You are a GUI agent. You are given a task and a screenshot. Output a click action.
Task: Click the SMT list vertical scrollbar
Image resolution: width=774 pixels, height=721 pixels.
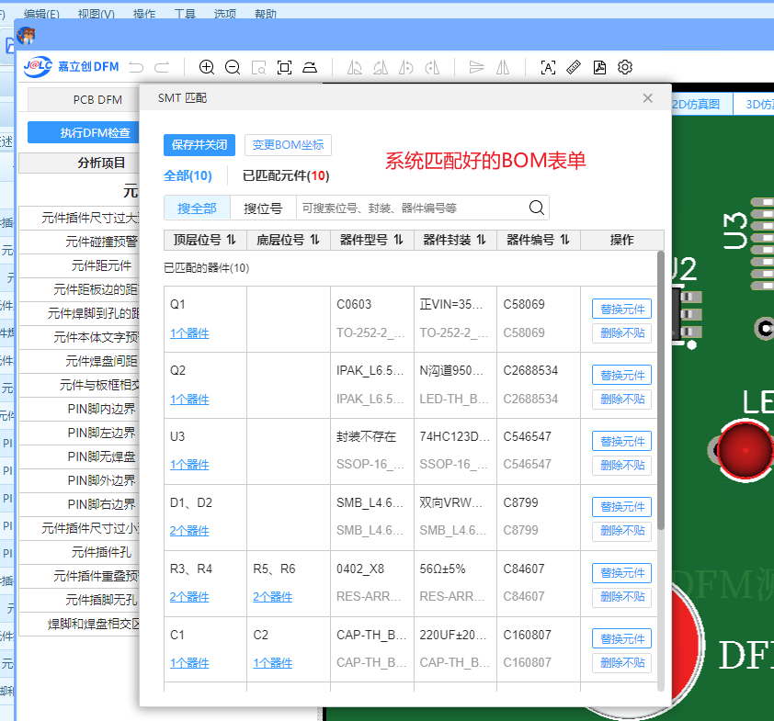point(660,389)
